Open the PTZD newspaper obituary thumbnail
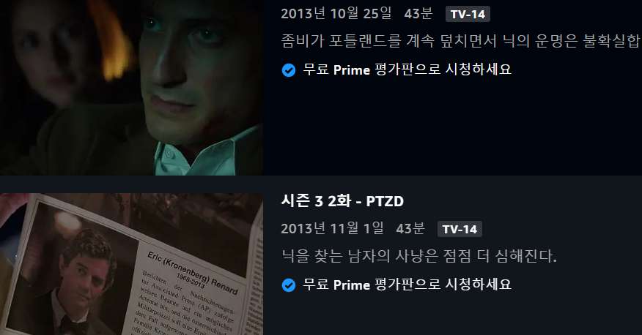 (x=131, y=264)
